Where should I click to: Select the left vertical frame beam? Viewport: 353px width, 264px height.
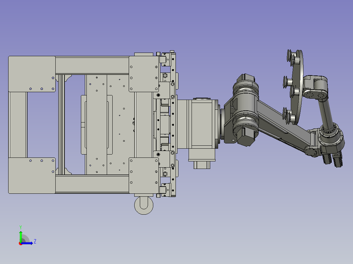tap(18, 125)
